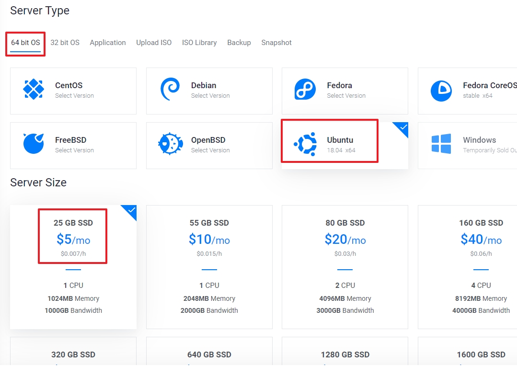Open Ubuntu 18.04 x64 version selector
This screenshot has height=366, width=517.
(341, 150)
